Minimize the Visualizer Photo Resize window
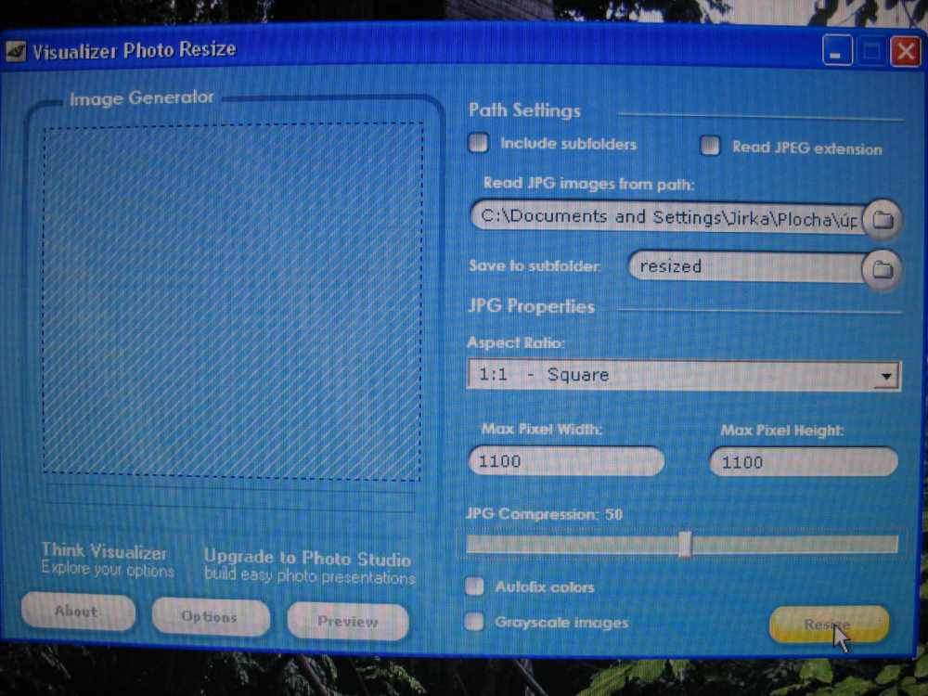Viewport: 928px width, 696px height. (837, 52)
